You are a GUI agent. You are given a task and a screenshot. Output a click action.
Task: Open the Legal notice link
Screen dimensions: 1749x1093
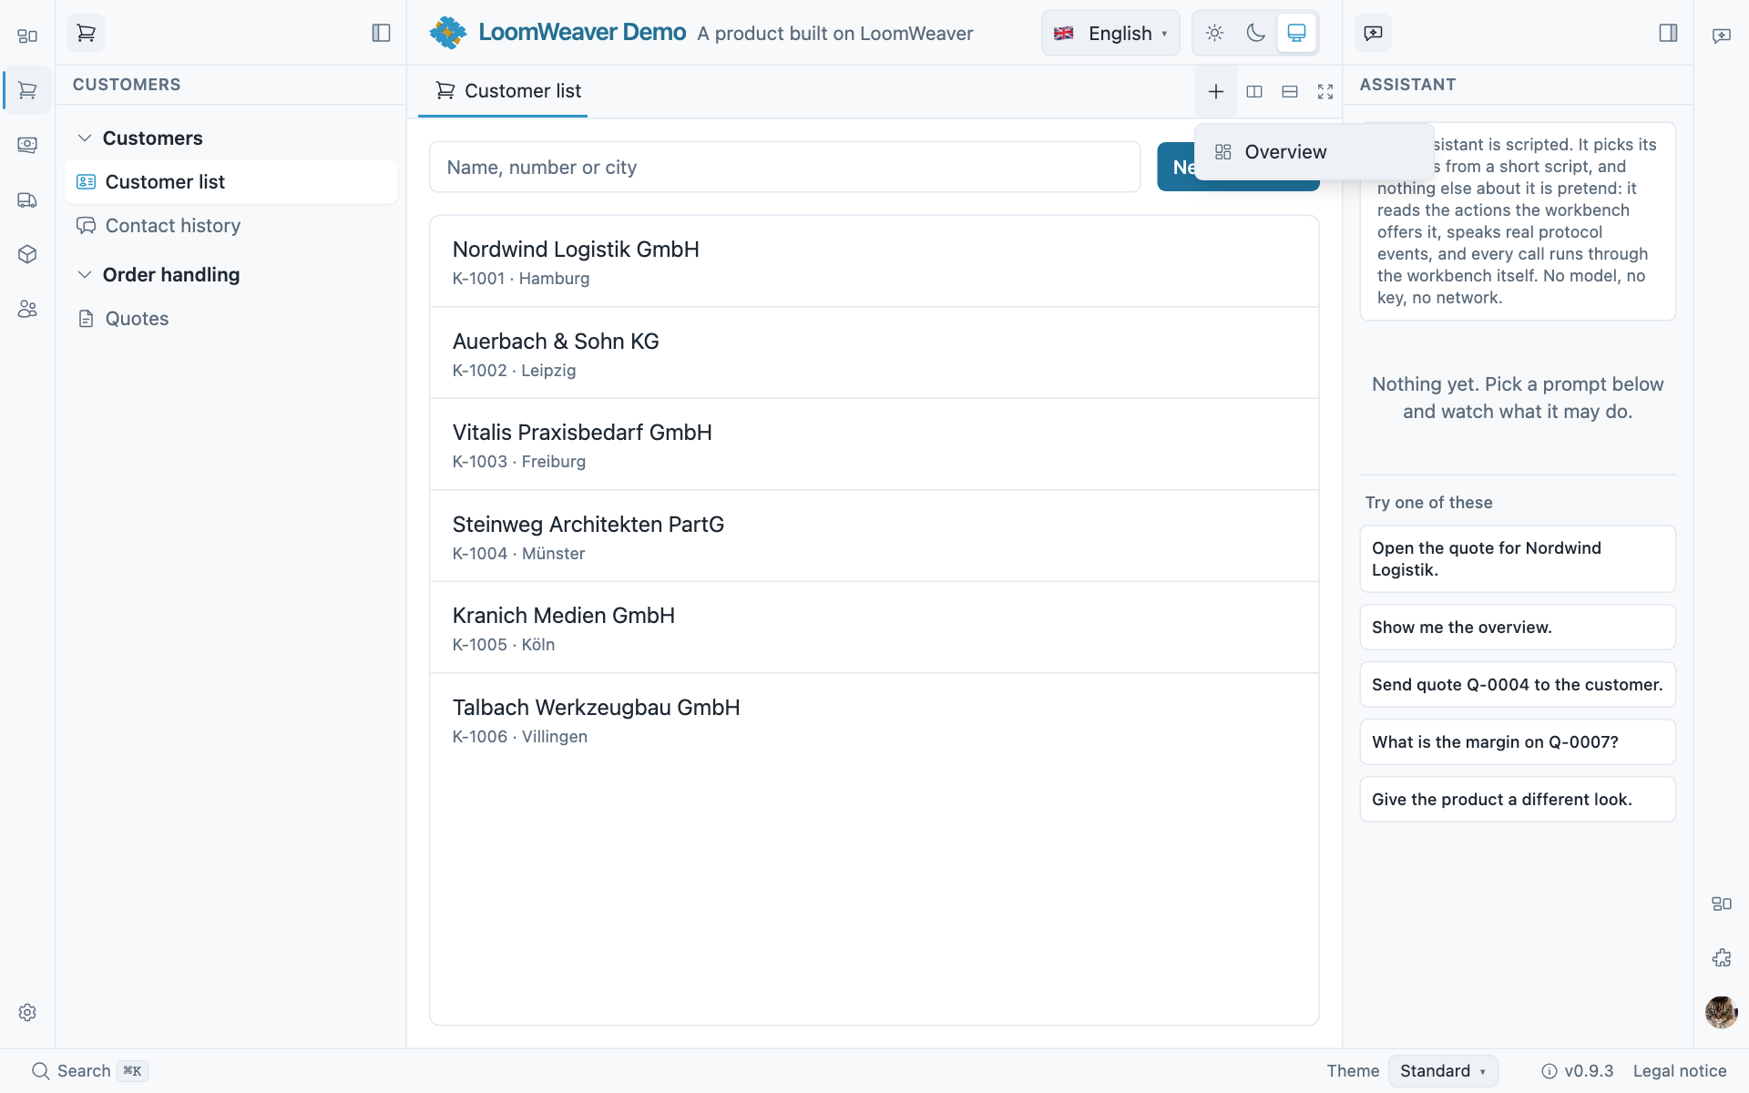[1679, 1070]
